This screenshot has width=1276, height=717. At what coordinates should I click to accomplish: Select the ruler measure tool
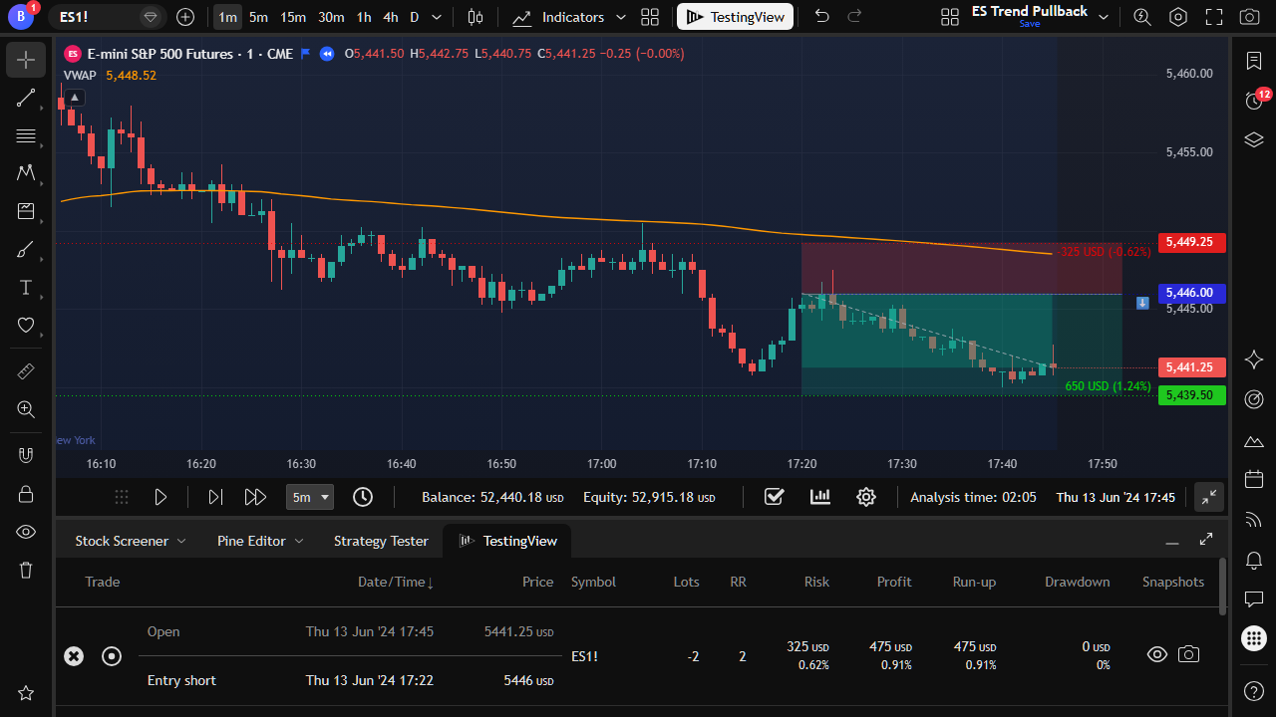[x=26, y=370]
